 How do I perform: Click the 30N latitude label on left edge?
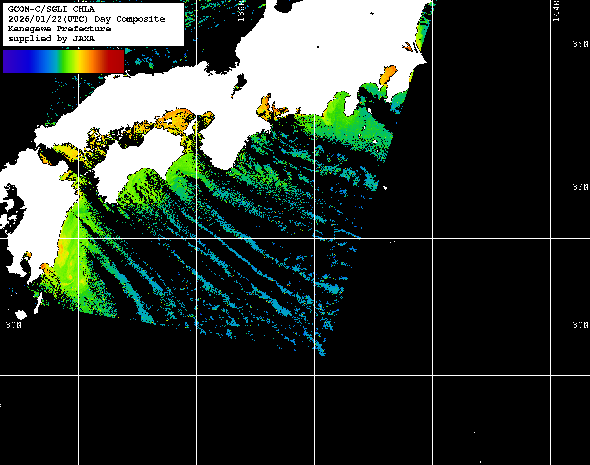point(14,325)
